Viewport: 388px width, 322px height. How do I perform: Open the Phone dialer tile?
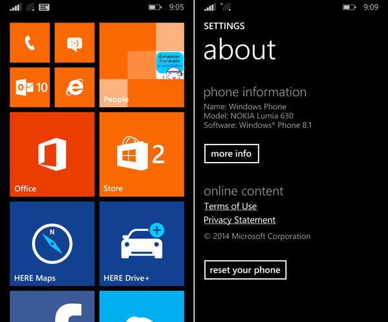30,43
